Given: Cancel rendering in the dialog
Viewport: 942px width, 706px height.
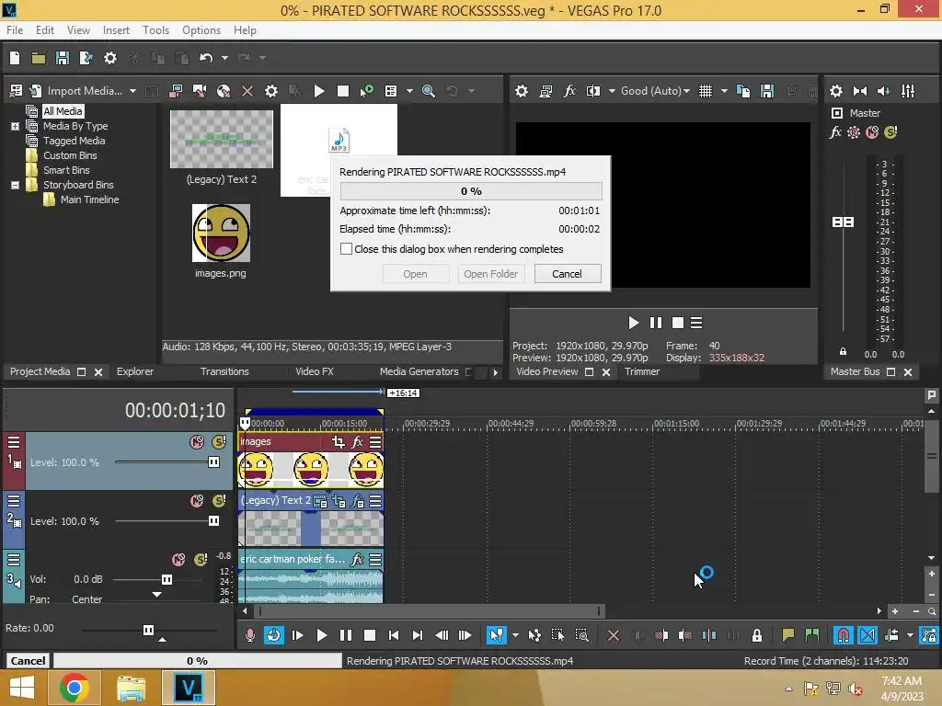Looking at the screenshot, I should (567, 274).
